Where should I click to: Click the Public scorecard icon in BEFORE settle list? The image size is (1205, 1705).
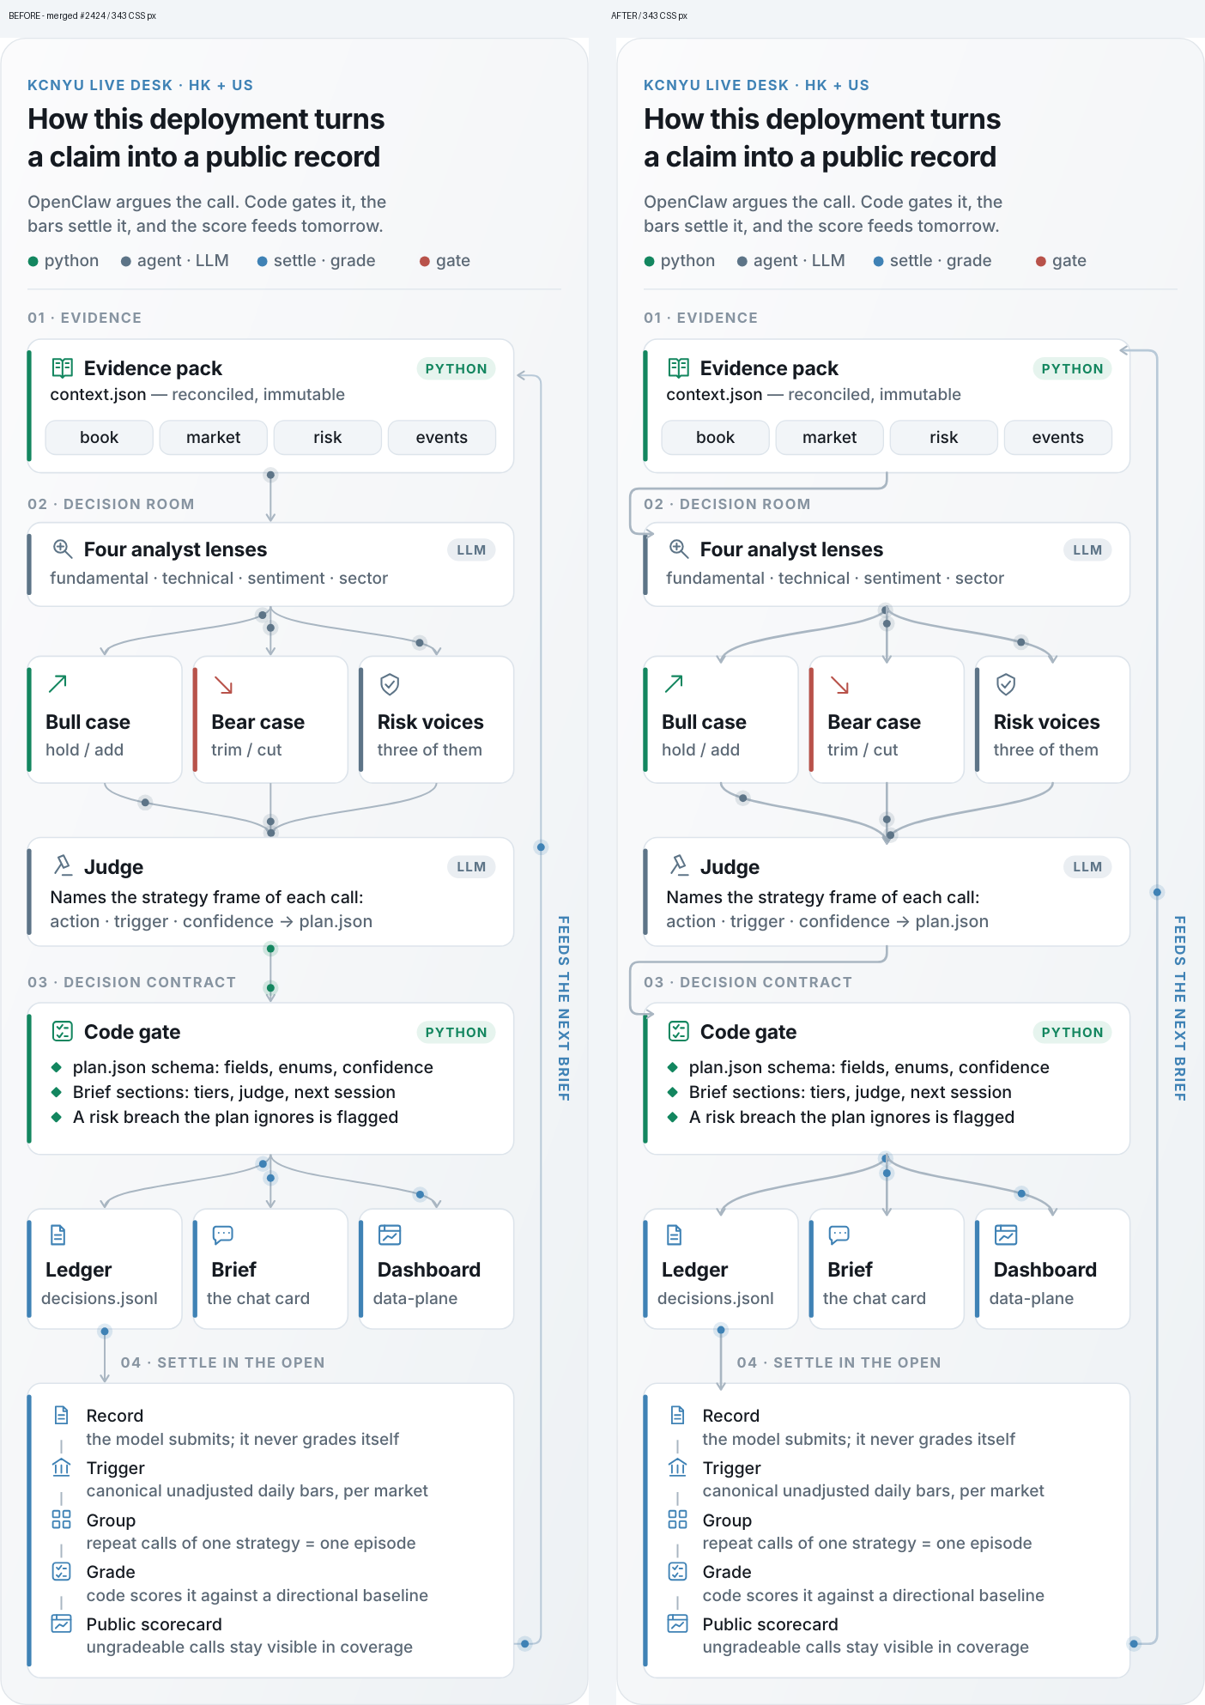[62, 1623]
